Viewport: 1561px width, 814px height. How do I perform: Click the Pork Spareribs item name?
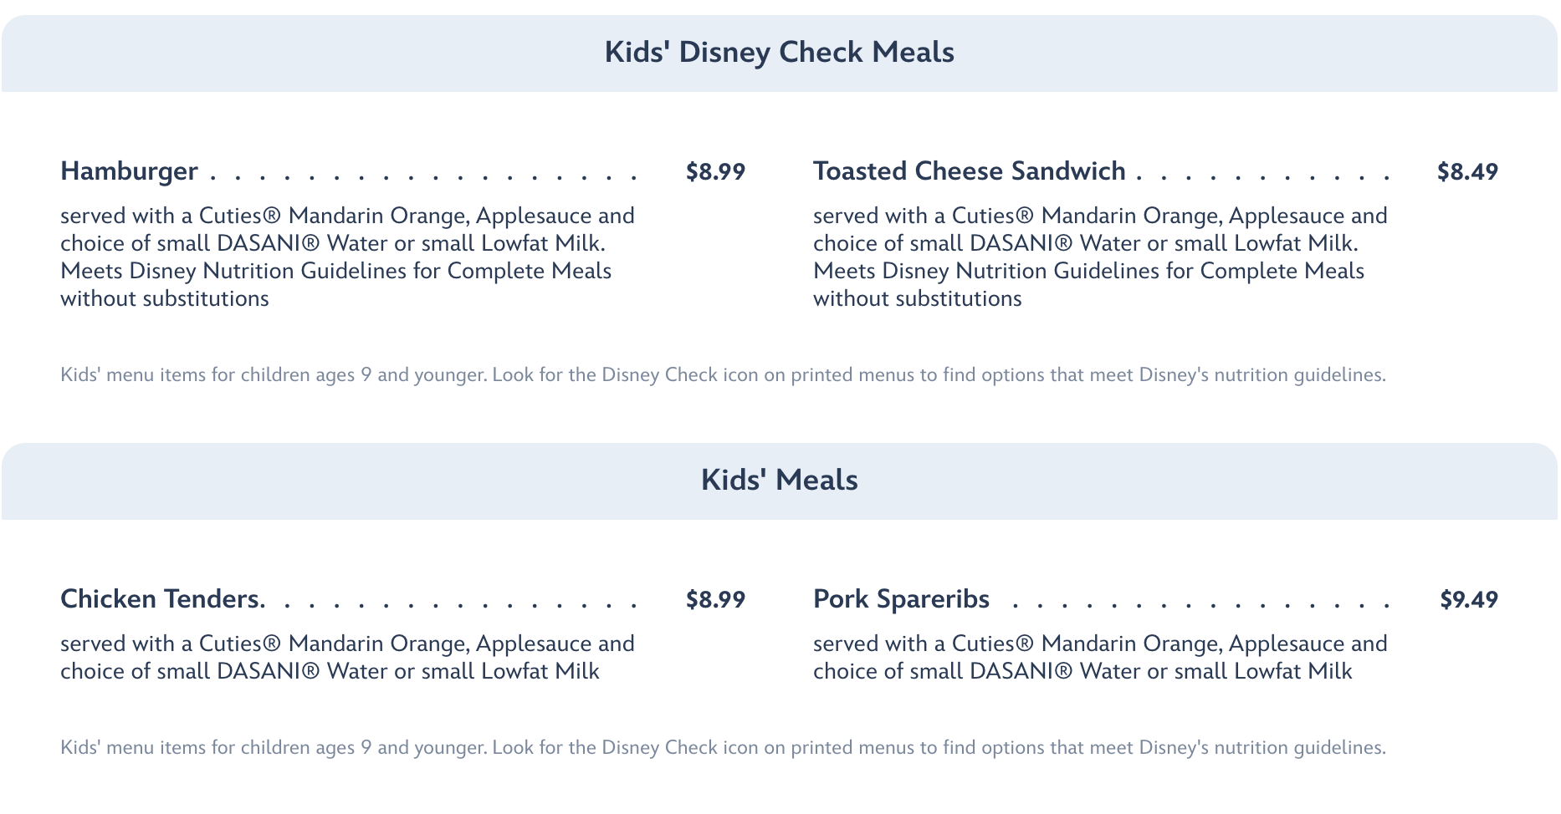[x=901, y=599]
